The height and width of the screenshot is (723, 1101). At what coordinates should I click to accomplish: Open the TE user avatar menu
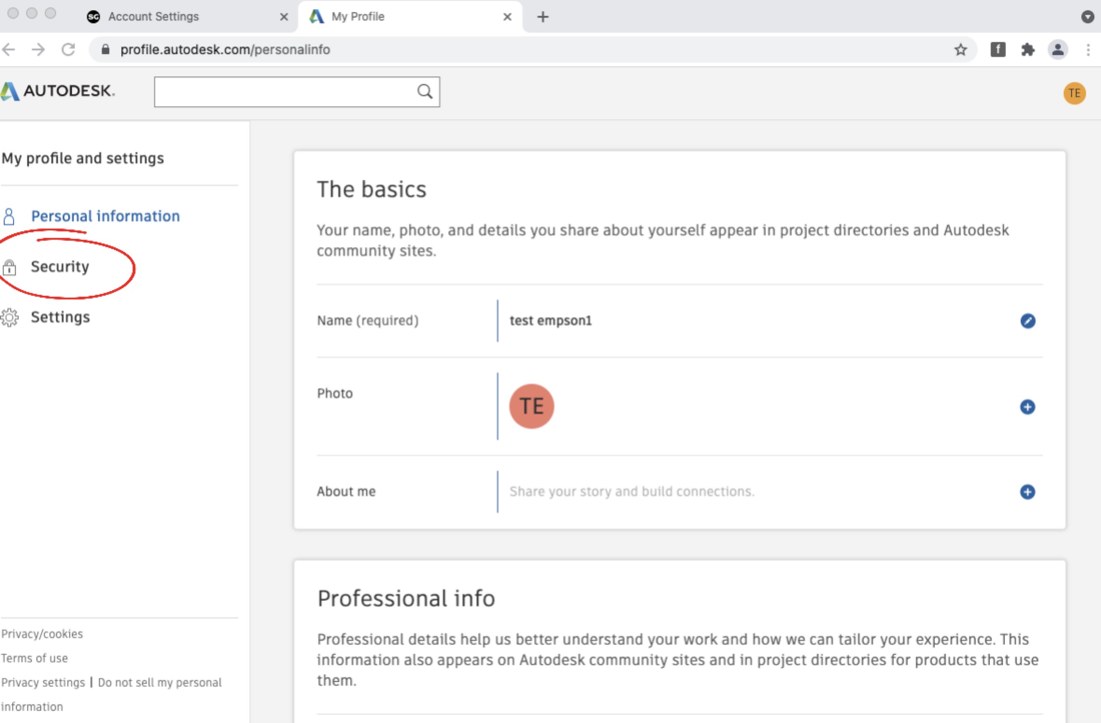click(x=1074, y=93)
